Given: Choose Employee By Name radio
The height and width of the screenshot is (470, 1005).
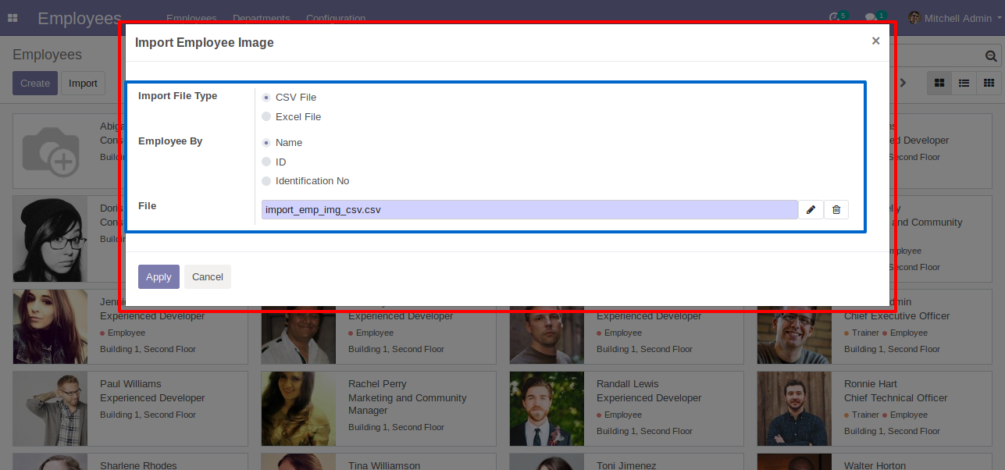Looking at the screenshot, I should (266, 143).
